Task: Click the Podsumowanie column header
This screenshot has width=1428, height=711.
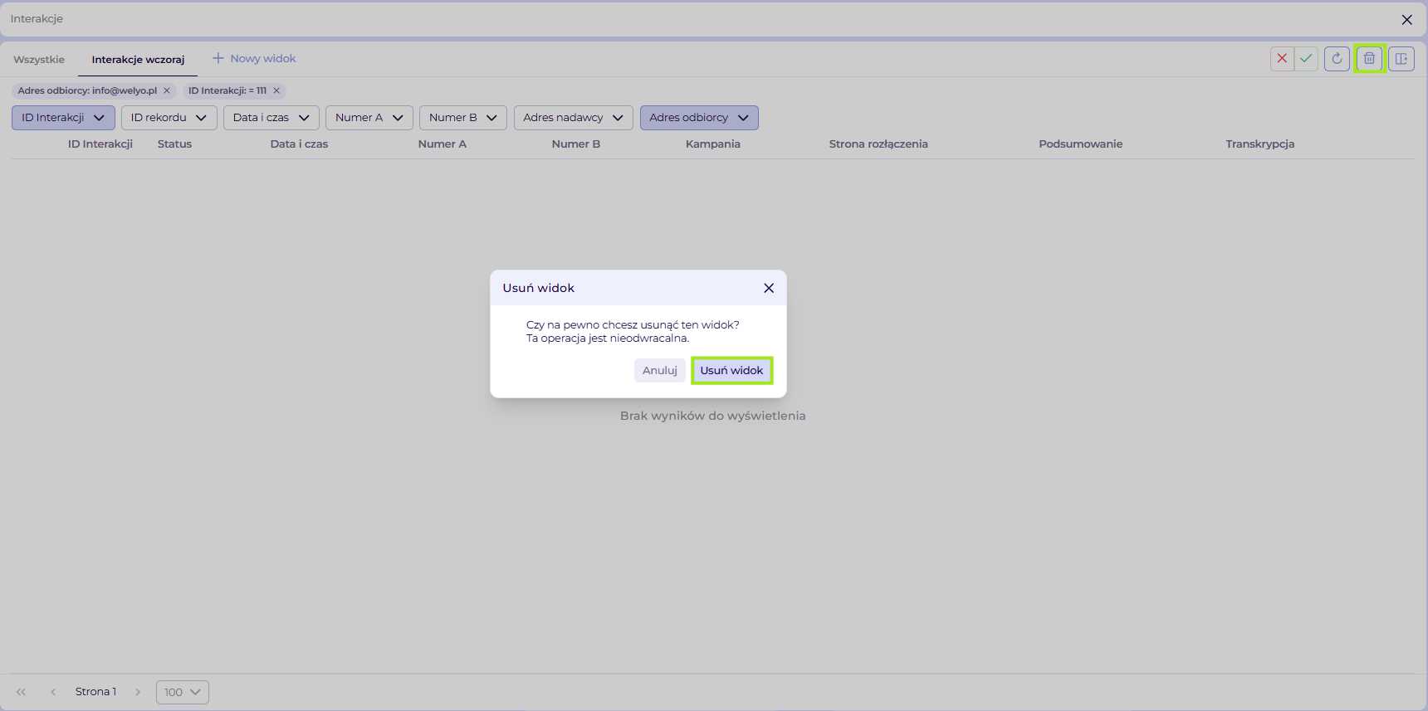Action: tap(1080, 144)
